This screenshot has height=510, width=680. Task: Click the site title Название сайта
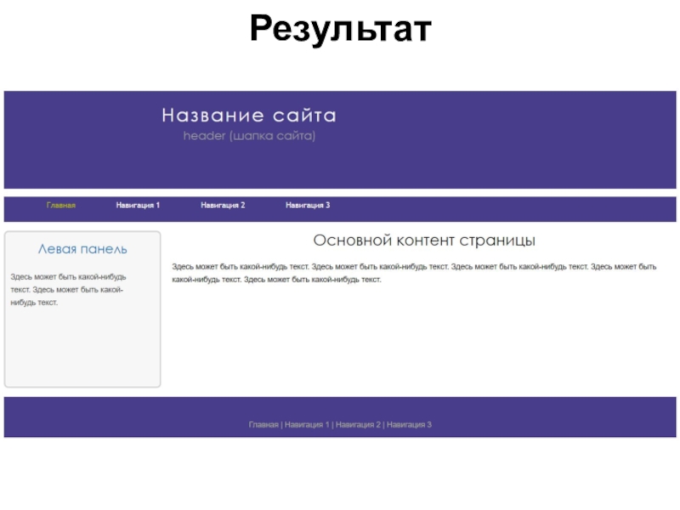click(x=249, y=116)
